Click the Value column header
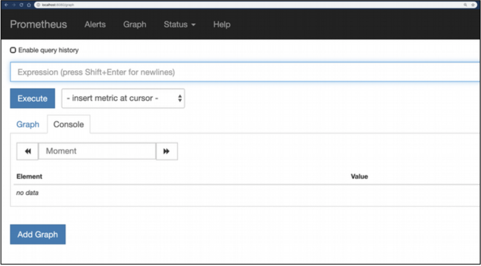 click(x=359, y=176)
